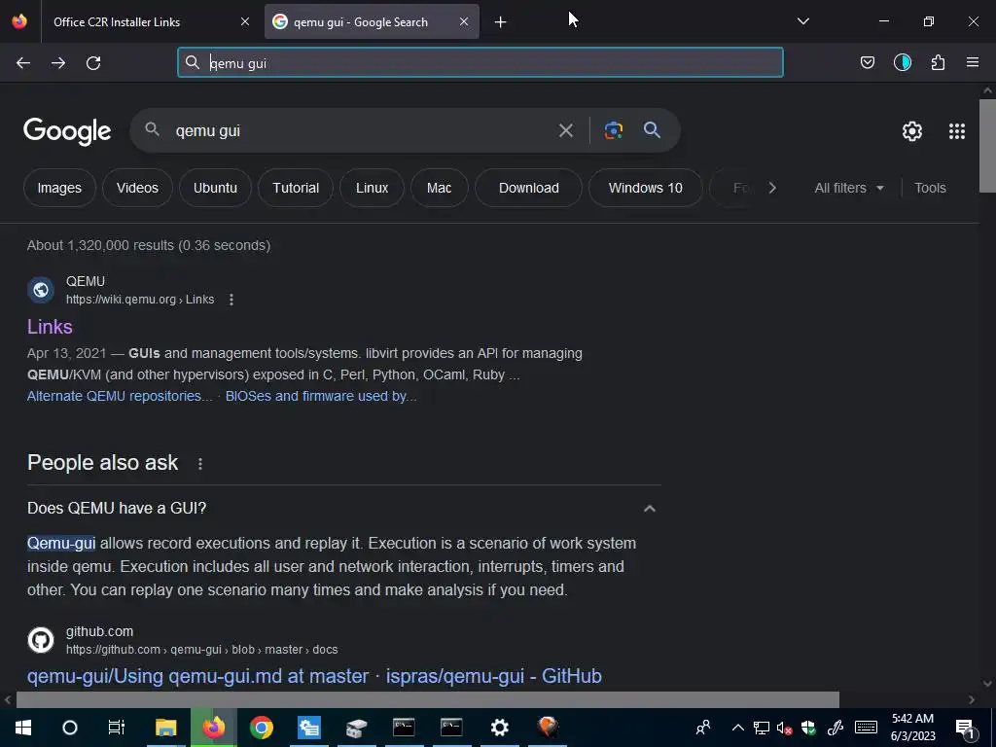Focus the Firefox address bar
This screenshot has height=747, width=996.
point(480,62)
